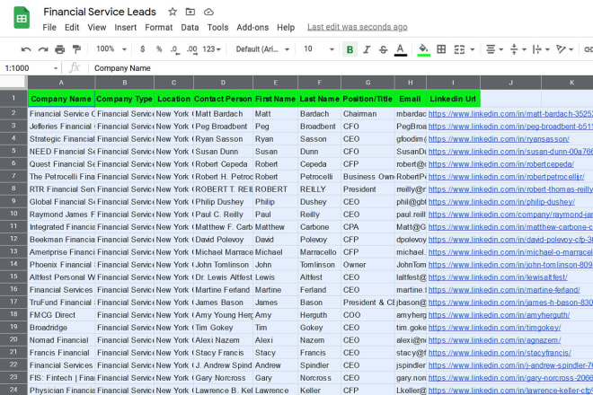Image resolution: width=593 pixels, height=395 pixels.
Task: Select column A header
Action: (x=61, y=83)
